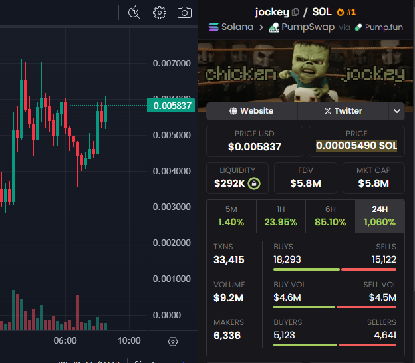Click the SELLERS 4,641 value

(x=385, y=336)
